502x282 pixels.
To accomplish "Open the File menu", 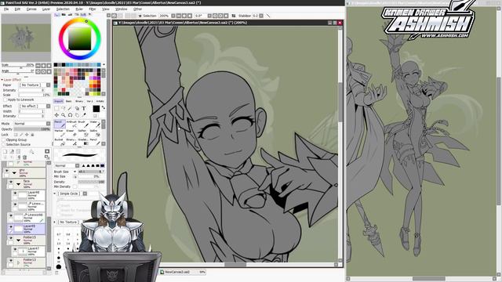I will coord(6,9).
